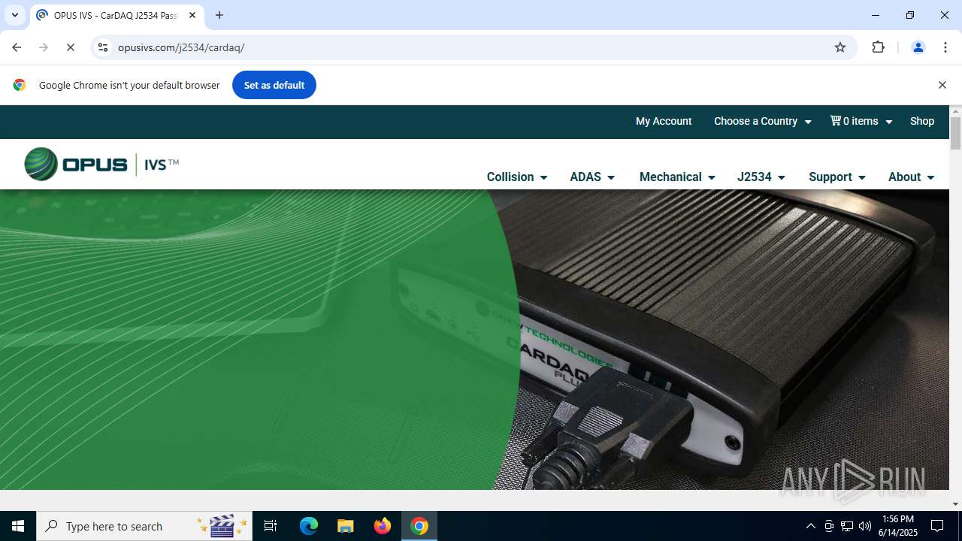Click the security meeting tray icon
The height and width of the screenshot is (541, 962).
[829, 526]
